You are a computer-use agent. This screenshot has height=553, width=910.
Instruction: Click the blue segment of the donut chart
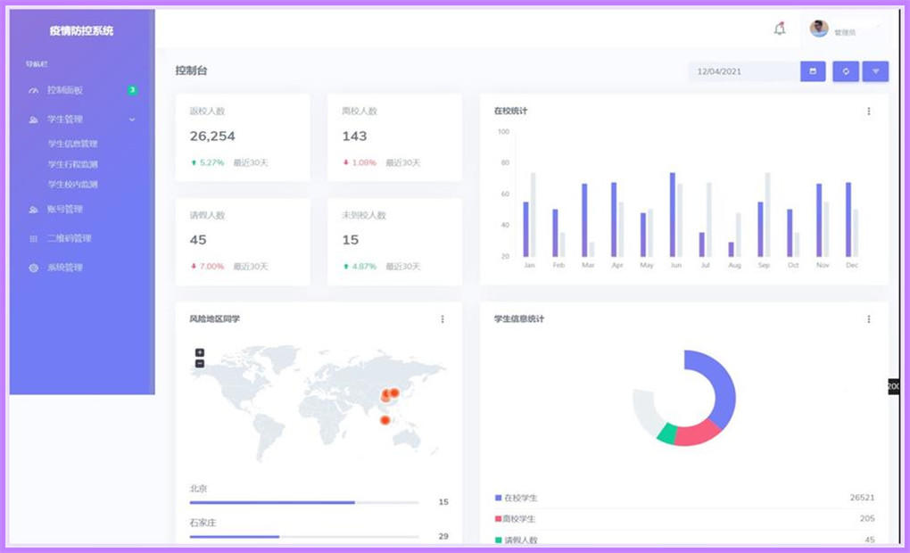coord(724,386)
